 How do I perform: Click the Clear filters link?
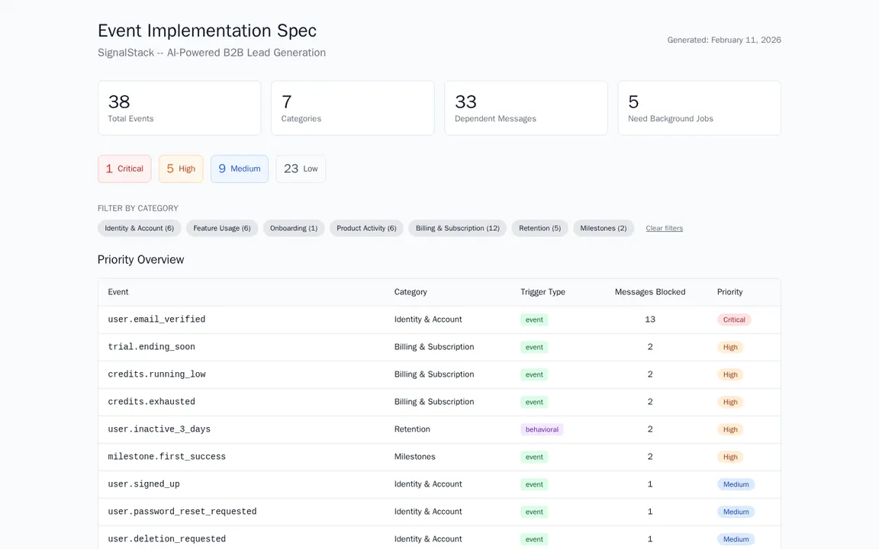tap(664, 228)
